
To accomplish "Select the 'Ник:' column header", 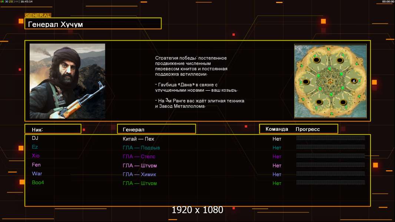I will tap(53, 129).
